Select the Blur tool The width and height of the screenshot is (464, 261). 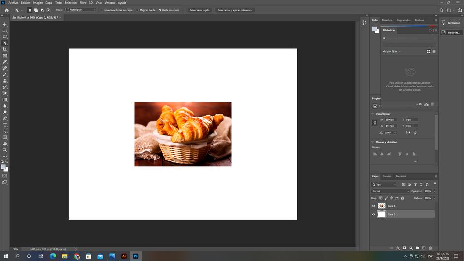(5, 106)
